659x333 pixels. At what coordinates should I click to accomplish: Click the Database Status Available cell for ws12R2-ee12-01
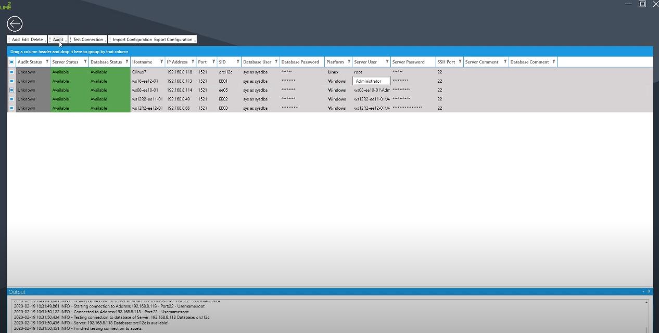109,108
